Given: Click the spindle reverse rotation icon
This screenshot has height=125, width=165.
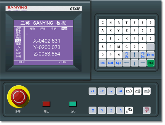Looking at the screenshot, I should (138, 91).
